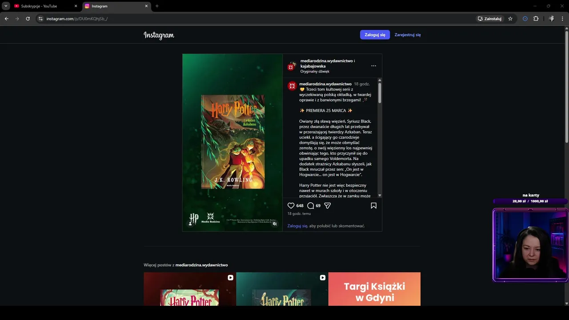
Task: Click Zaloguj się link below post
Action: (x=297, y=226)
